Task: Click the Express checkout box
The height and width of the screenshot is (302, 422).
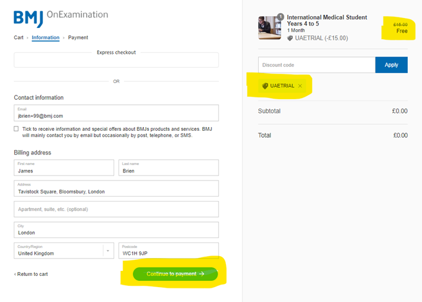Action: coord(116,60)
